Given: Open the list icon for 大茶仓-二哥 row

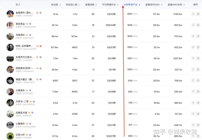Looking at the screenshot, I should click(x=193, y=103).
